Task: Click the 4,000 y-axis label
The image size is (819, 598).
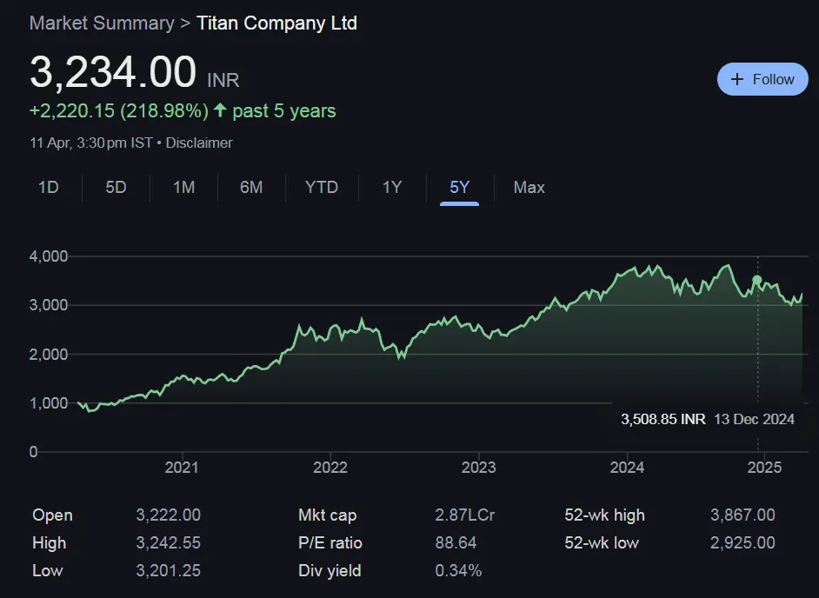Action: click(49, 256)
